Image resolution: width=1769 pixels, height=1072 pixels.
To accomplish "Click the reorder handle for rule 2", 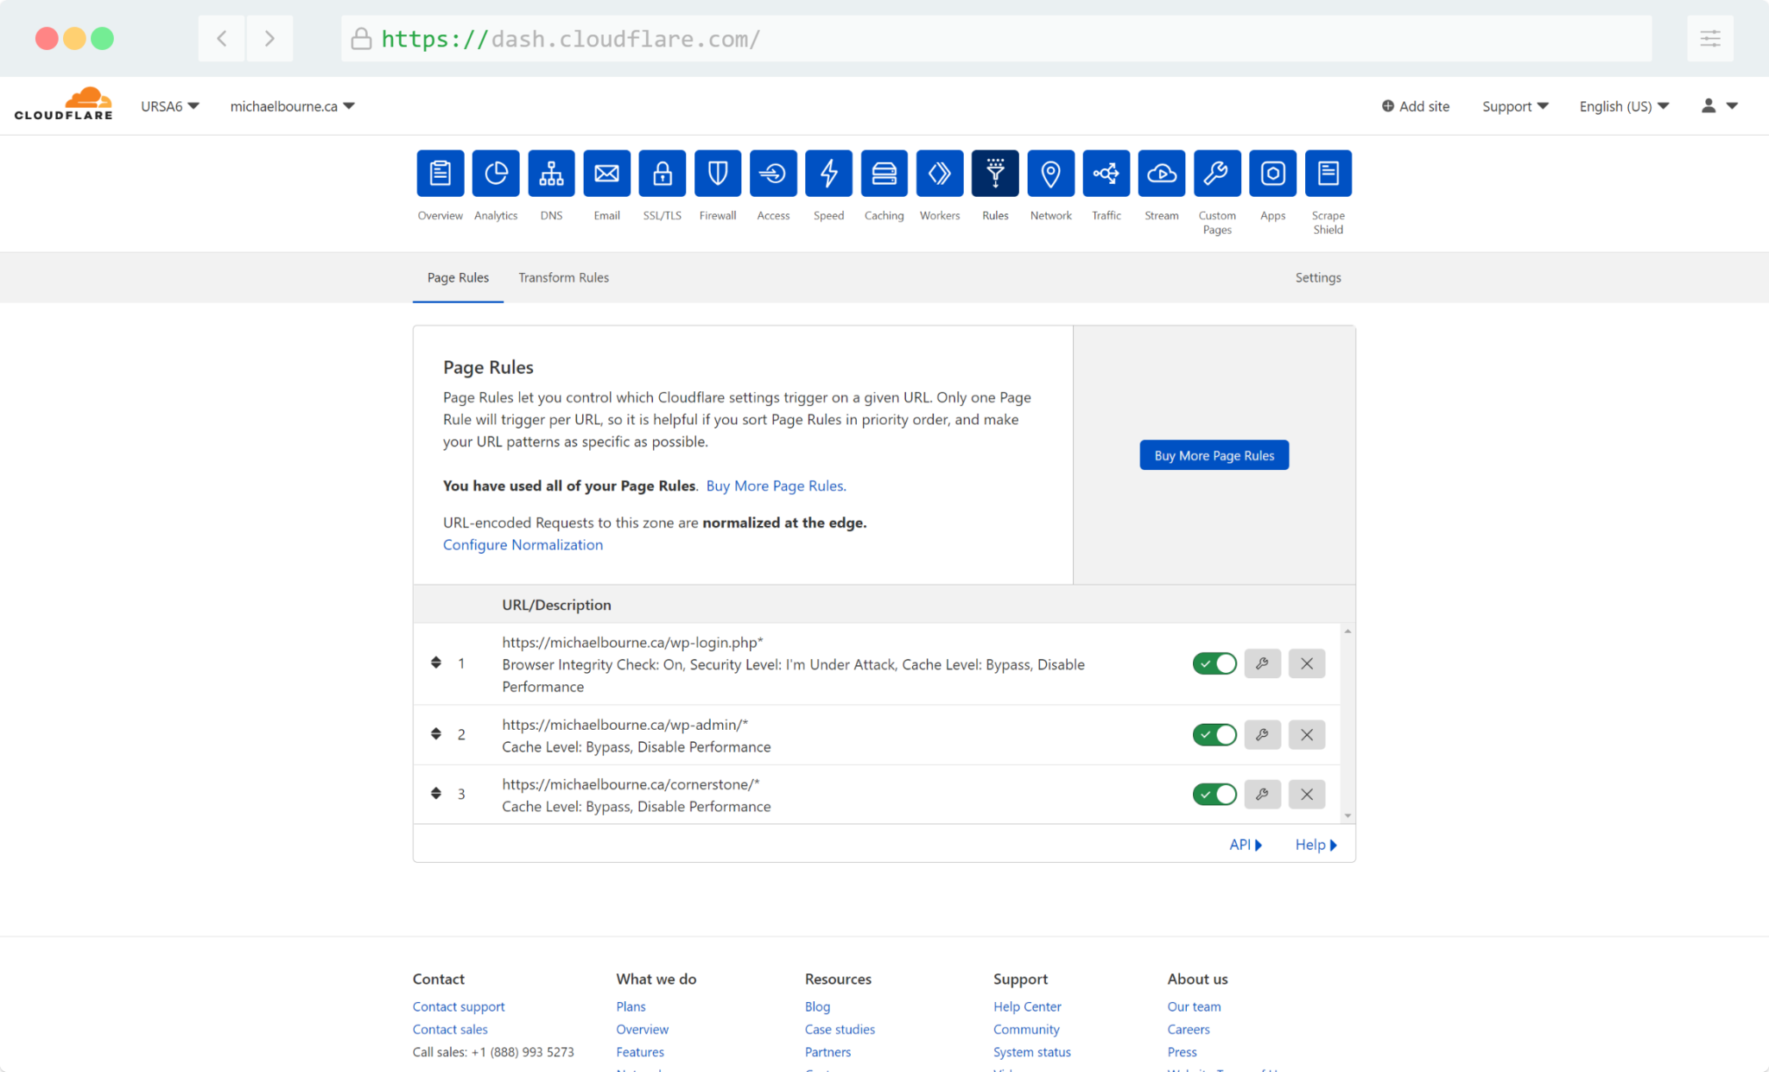I will pos(436,733).
